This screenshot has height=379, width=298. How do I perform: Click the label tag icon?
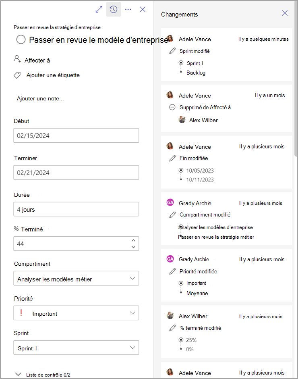click(x=17, y=75)
